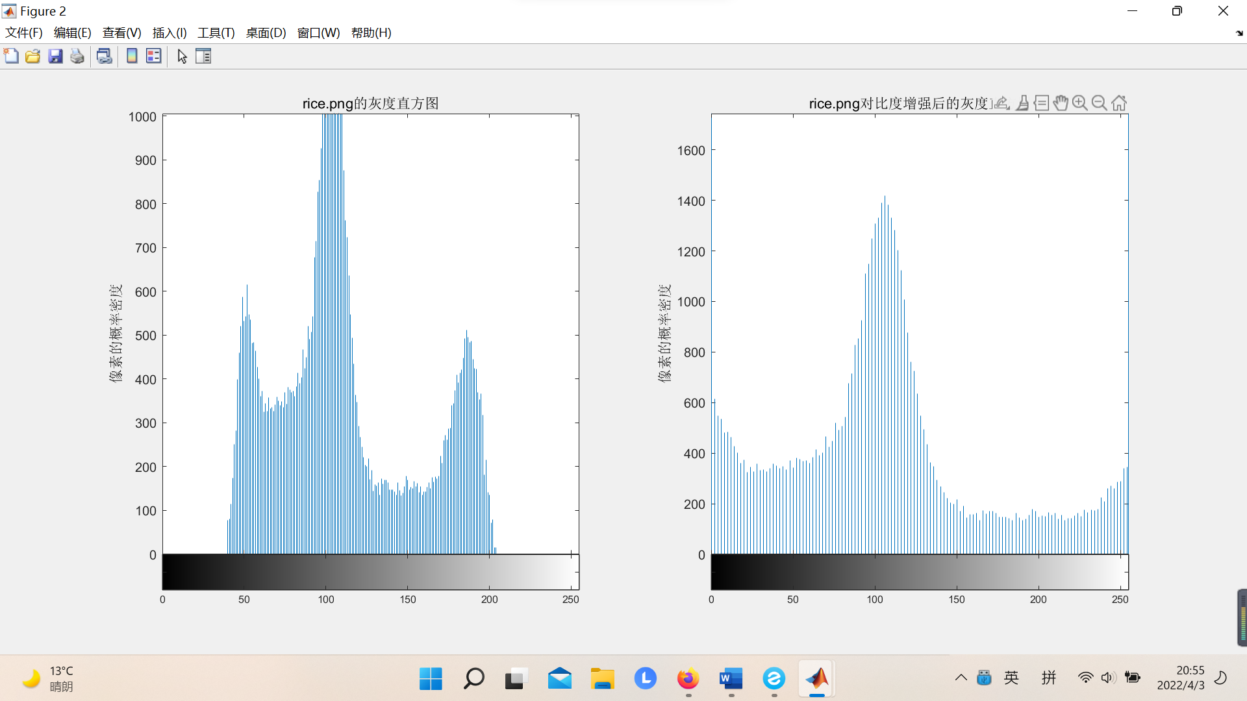Viewport: 1247px width, 701px height.
Task: Expand the axes export options arrow
Action: (x=1002, y=103)
